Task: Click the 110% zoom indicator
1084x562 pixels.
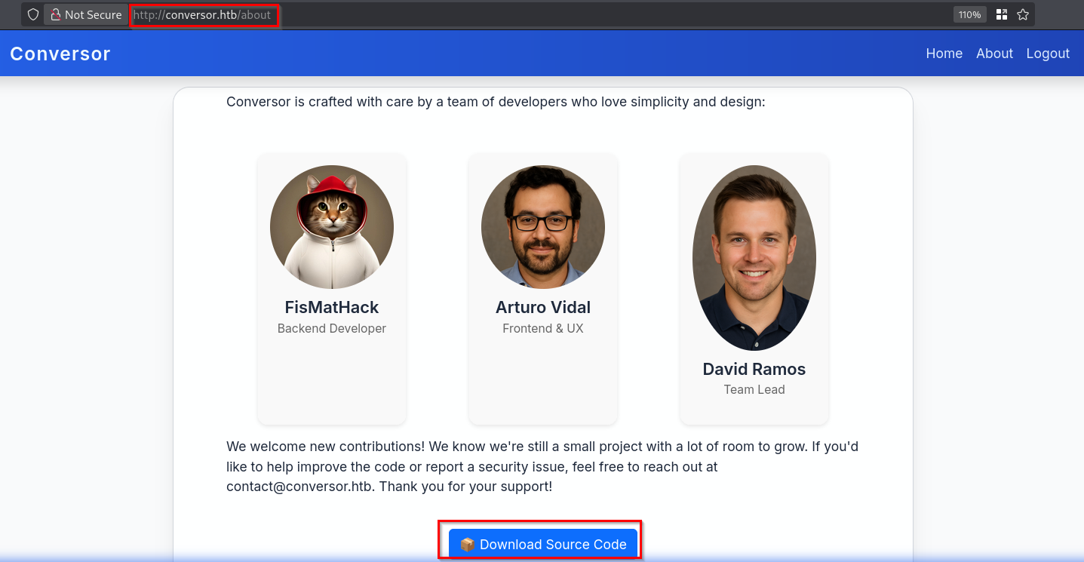Action: 969,14
